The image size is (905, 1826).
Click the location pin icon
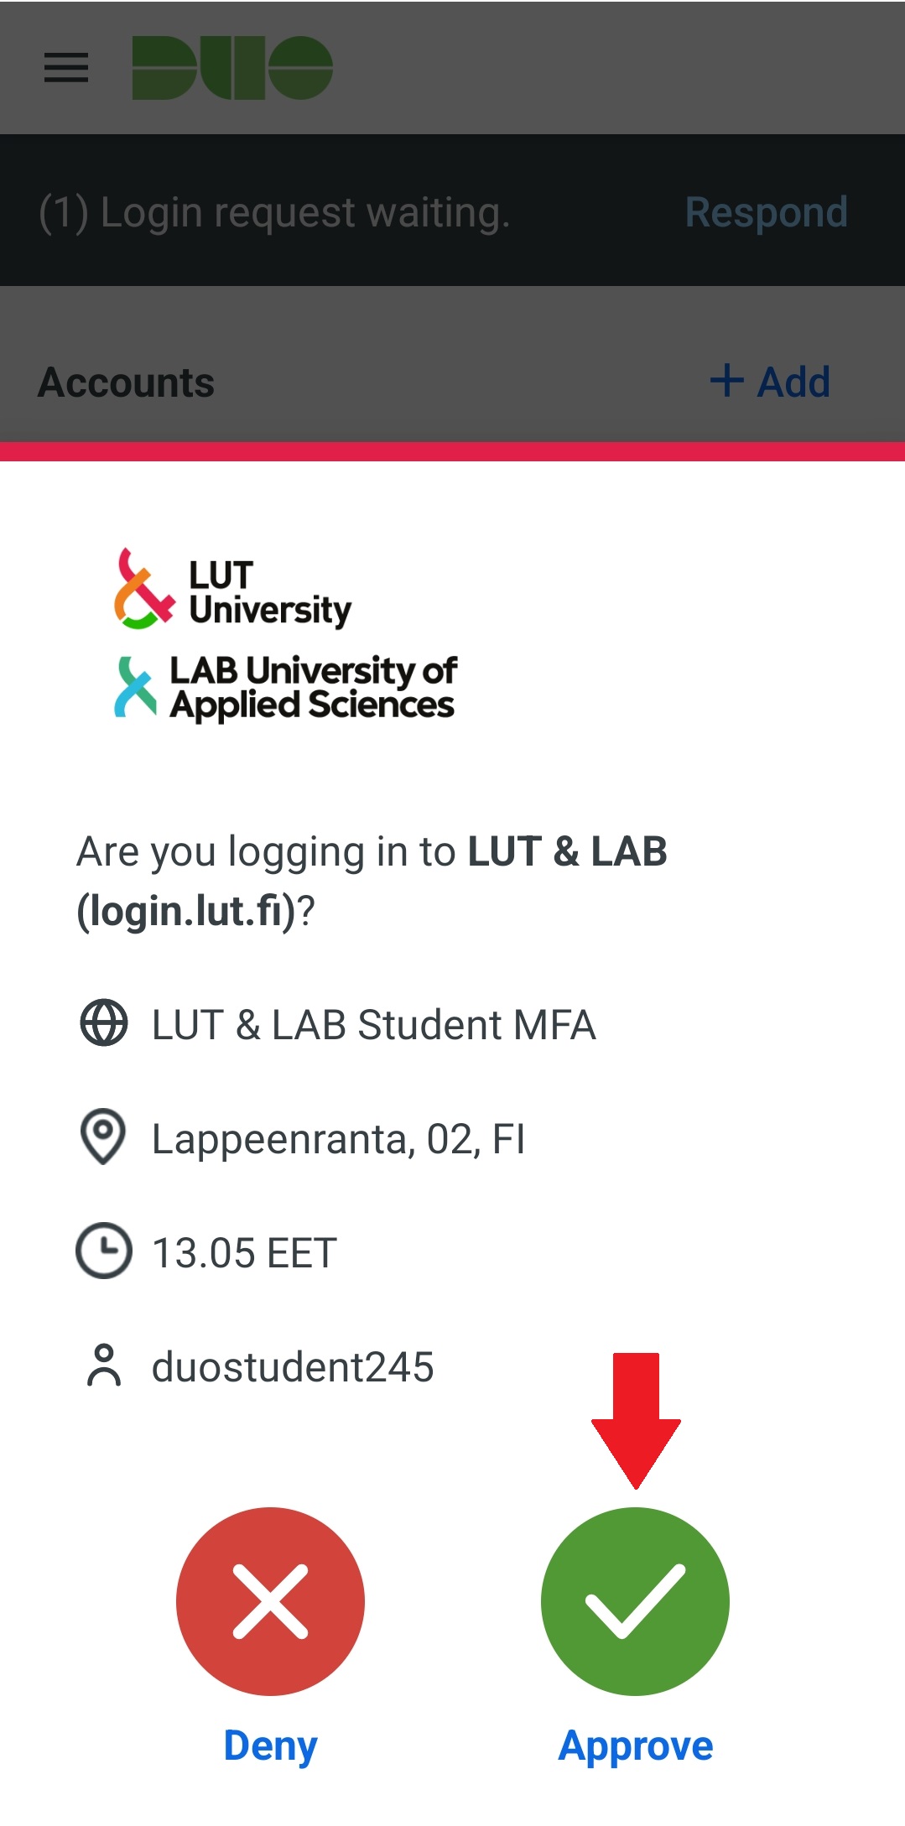(103, 1137)
